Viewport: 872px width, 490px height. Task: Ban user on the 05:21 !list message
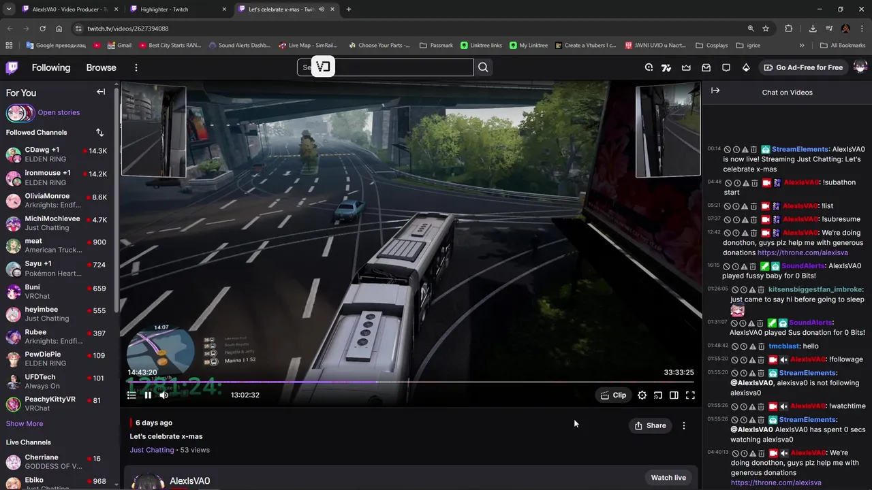click(727, 206)
